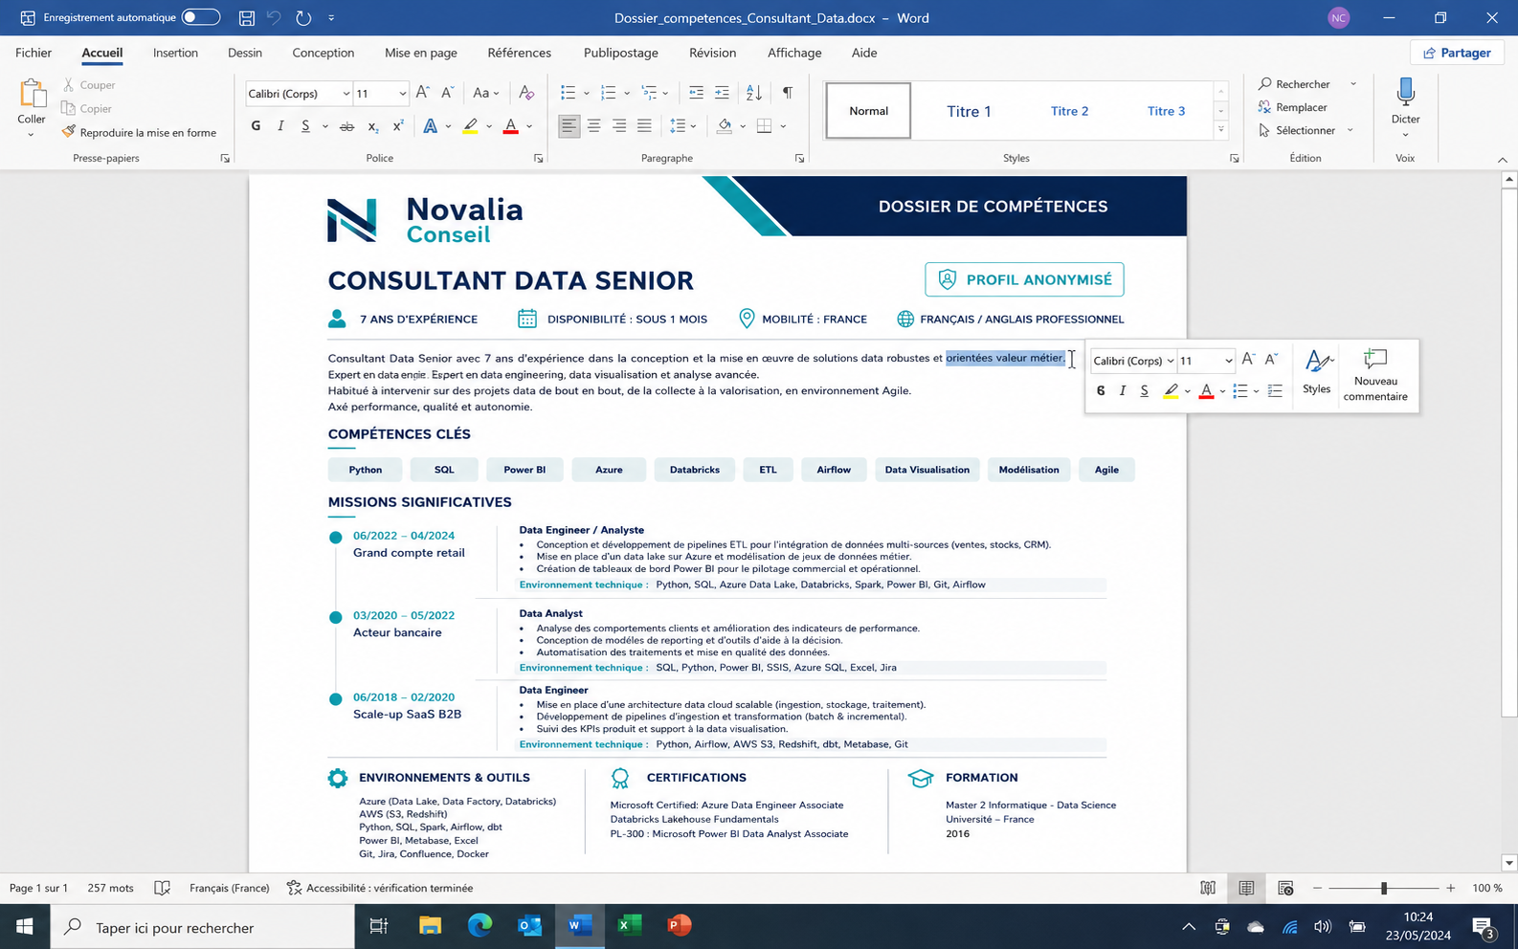Increase font size in ribbon
Viewport: 1518px width, 949px height.
[x=422, y=93]
